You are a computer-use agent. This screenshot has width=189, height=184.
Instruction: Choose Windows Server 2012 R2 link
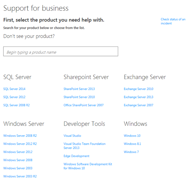(x=20, y=144)
